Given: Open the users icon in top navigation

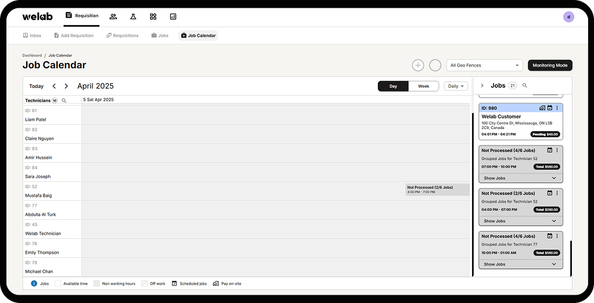Looking at the screenshot, I should point(113,17).
